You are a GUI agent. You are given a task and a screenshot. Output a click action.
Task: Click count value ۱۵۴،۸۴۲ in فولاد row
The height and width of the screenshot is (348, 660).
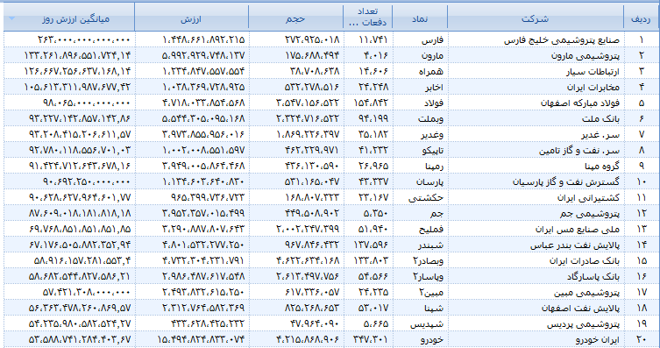372,103
